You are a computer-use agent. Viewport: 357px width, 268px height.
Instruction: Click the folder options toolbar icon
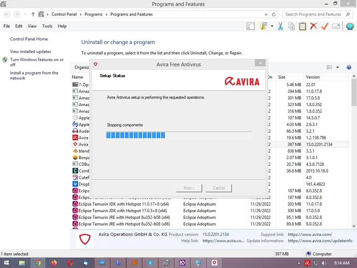[x=264, y=26]
